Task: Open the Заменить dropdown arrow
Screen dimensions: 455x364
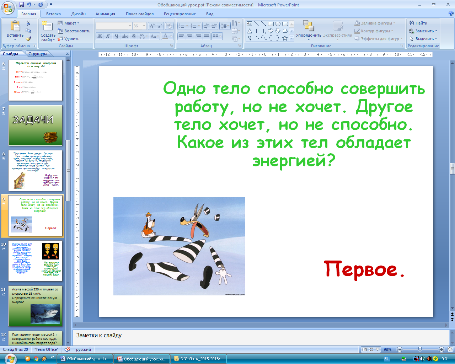Action: coord(437,31)
